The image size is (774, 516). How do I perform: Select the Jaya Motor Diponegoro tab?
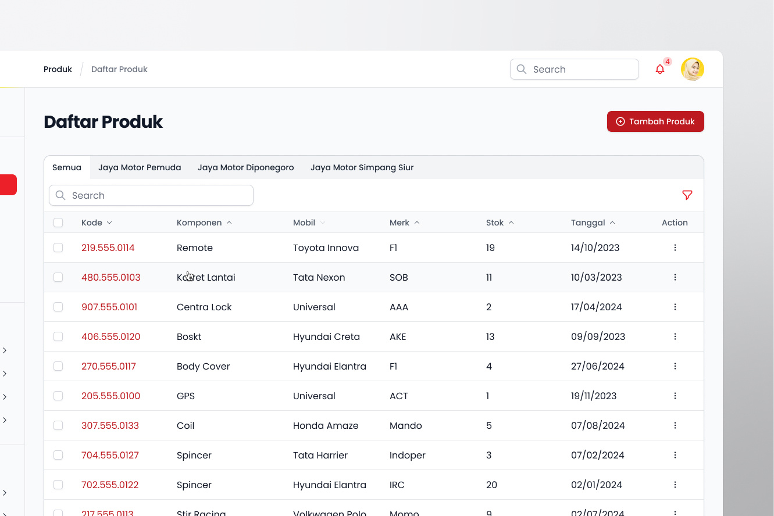point(246,167)
